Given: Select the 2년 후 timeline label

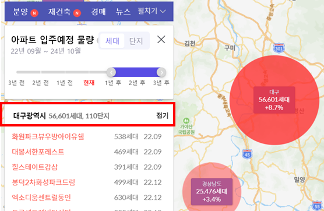Looking at the screenshot, I should tap(137, 83).
